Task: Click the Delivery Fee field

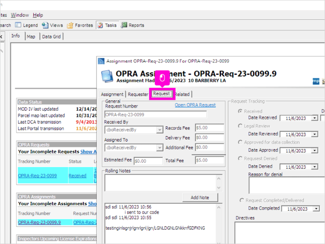Action: (x=210, y=138)
